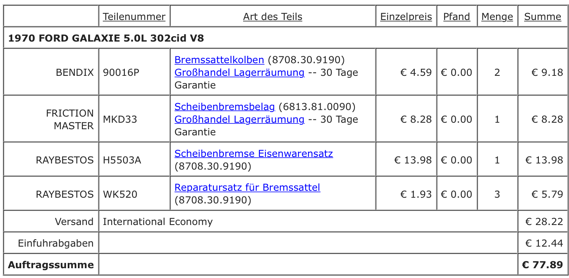Screen dimensions: 569x278
Task: Click the Teilenummer column header
Action: 134,17
